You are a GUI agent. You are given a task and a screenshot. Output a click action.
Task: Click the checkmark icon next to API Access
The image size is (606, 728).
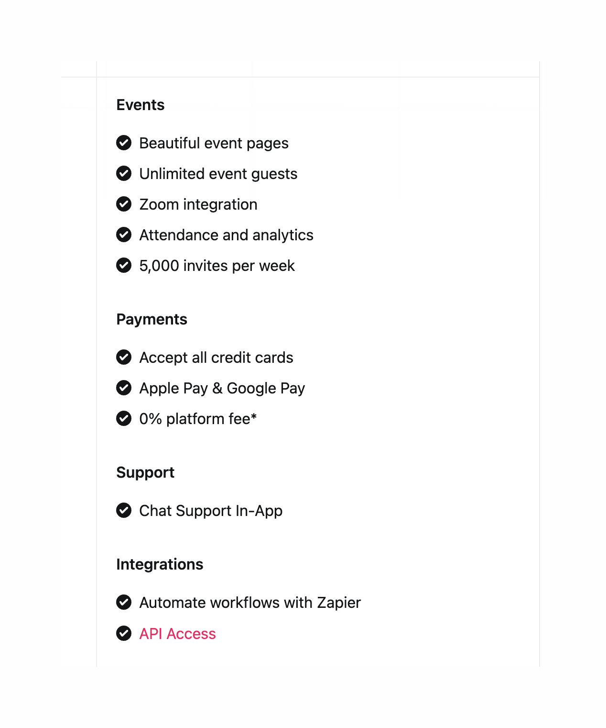(x=124, y=633)
